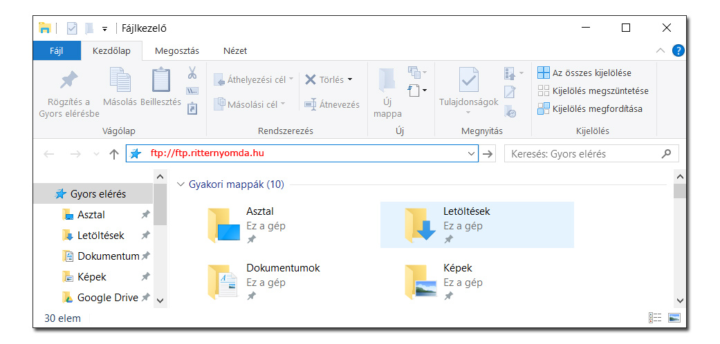Screen dimensions: 720x344
Task: Click the scissors cut icon
Action: (192, 73)
